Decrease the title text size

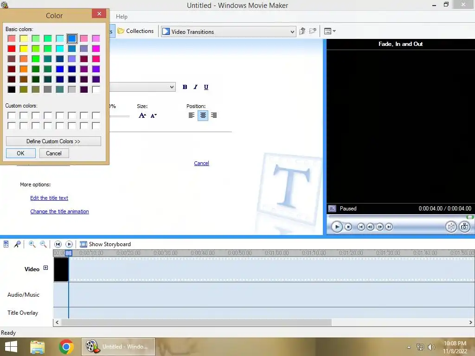coord(154,115)
